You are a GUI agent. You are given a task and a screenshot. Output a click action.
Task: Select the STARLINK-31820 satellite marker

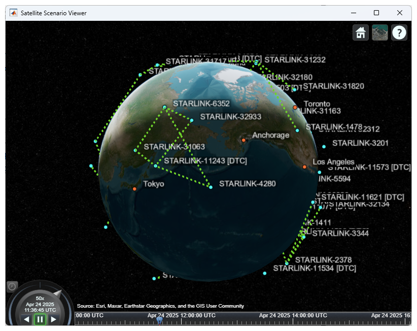(295, 90)
